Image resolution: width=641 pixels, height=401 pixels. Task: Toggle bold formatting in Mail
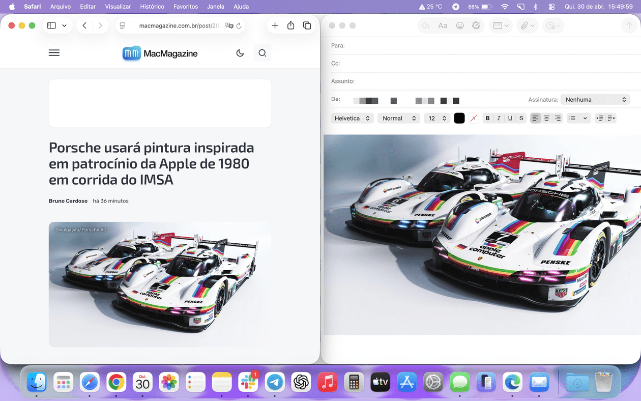click(487, 118)
